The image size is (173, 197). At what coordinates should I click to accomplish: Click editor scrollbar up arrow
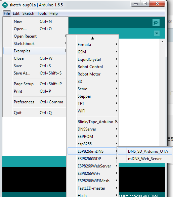point(162,42)
